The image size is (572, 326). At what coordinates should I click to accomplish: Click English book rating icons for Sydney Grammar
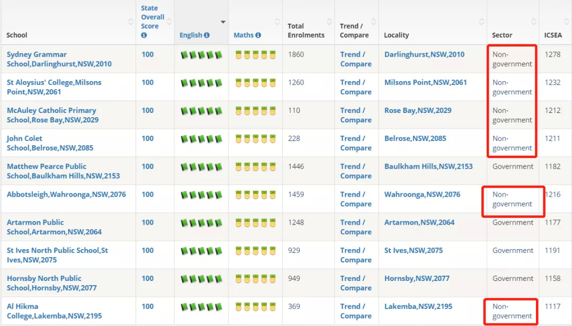201,55
